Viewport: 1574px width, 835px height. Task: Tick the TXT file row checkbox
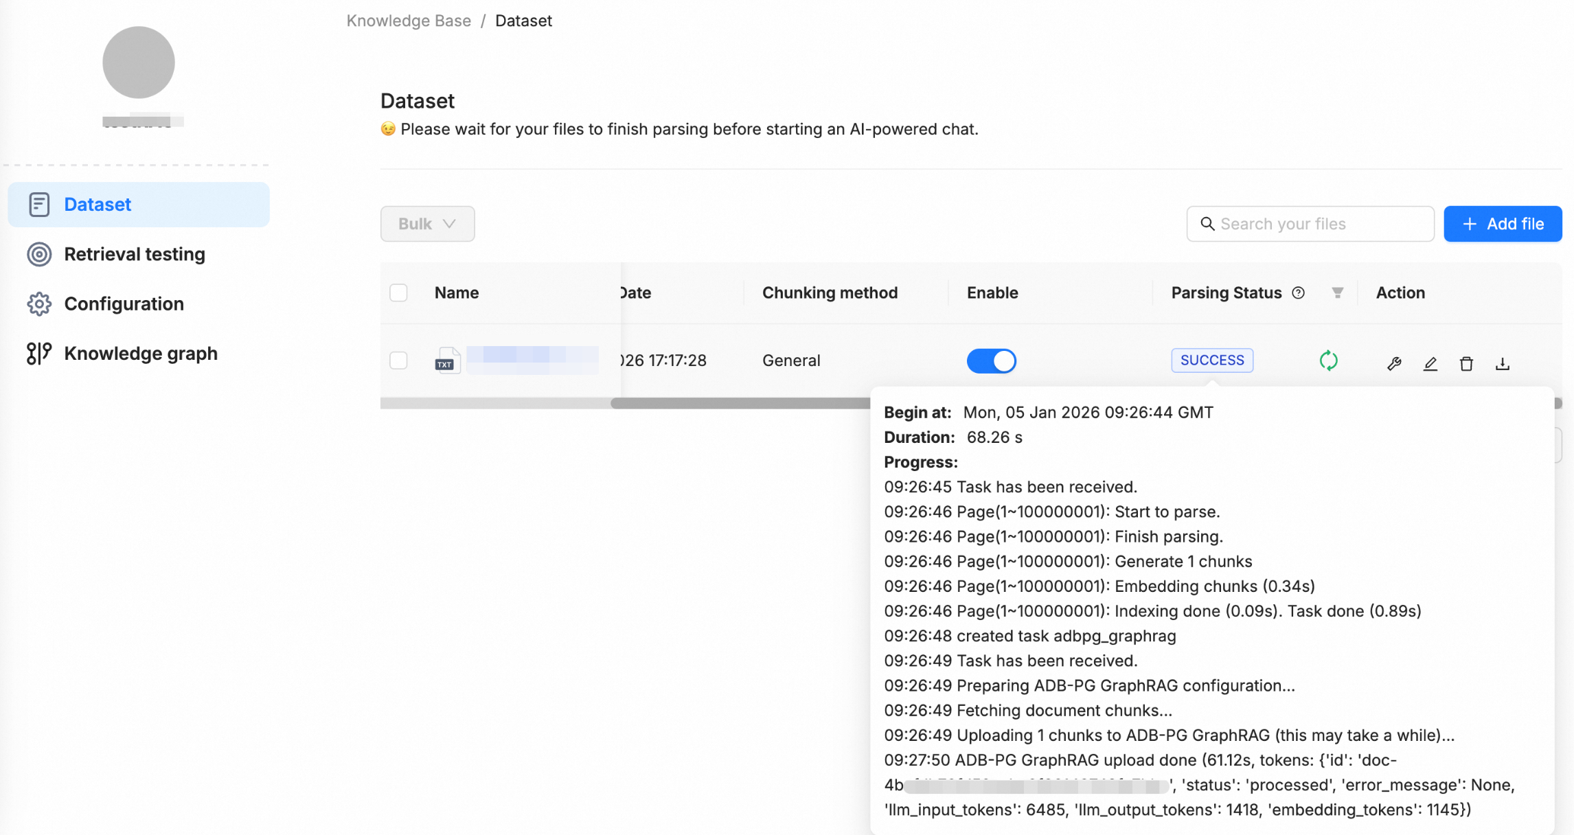click(398, 361)
